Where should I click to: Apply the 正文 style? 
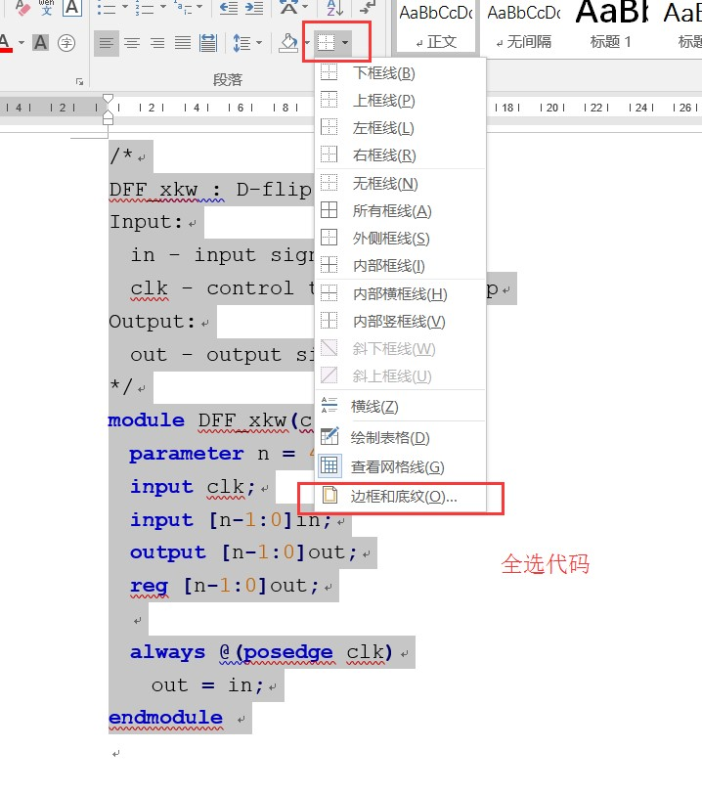(x=436, y=27)
